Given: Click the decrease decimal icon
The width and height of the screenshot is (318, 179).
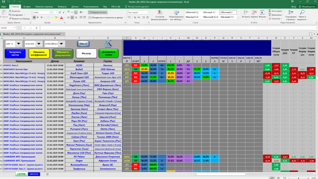Looking at the screenshot, I should coord(147,17).
